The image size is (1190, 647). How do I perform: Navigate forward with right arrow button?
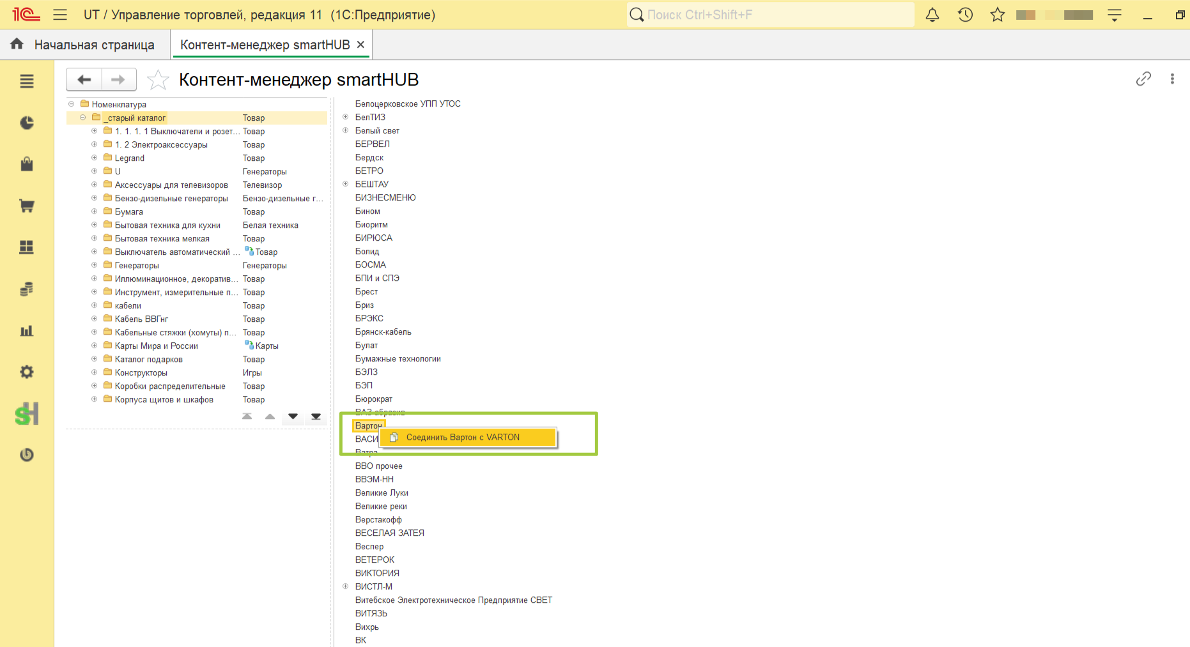[x=118, y=80]
